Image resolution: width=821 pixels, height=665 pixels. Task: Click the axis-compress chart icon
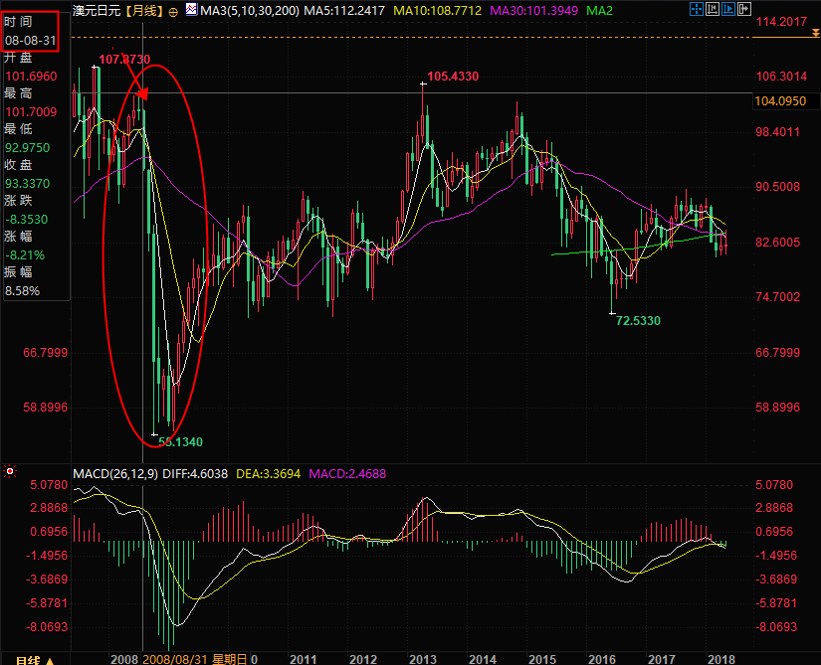713,9
